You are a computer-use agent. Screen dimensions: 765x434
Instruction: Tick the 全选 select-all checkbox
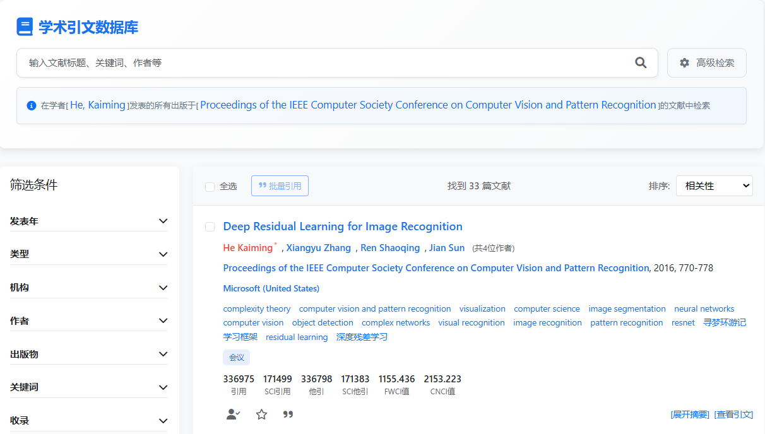[210, 187]
